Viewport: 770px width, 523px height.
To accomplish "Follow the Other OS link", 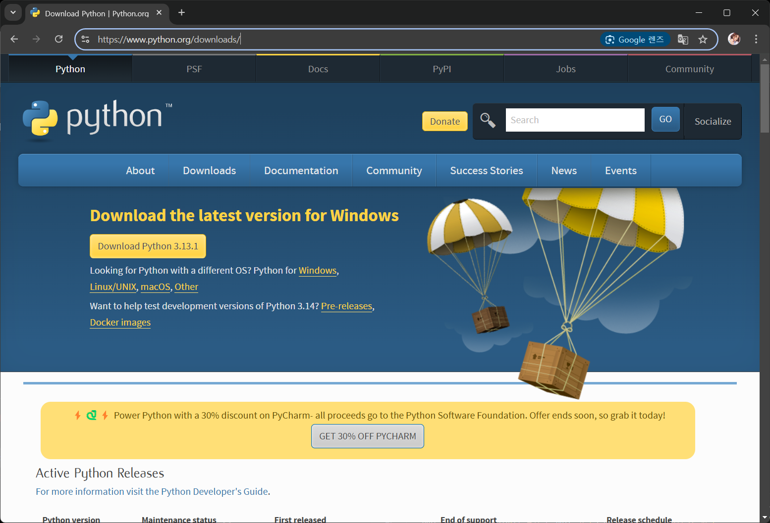I will pos(186,287).
